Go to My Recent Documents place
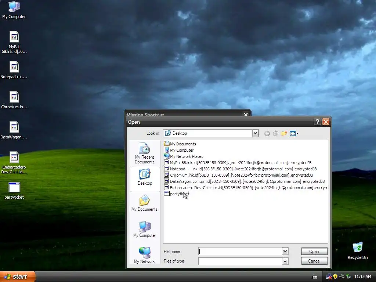 coord(145,153)
